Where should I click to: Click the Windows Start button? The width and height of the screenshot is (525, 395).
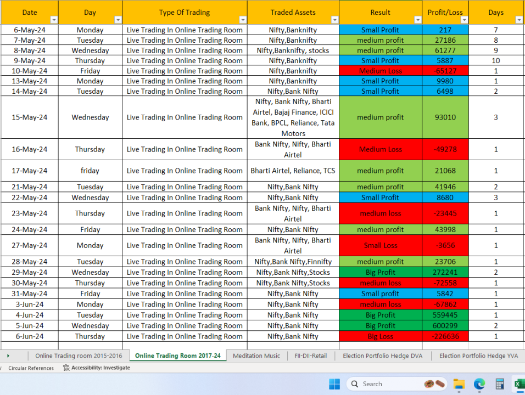pos(334,384)
